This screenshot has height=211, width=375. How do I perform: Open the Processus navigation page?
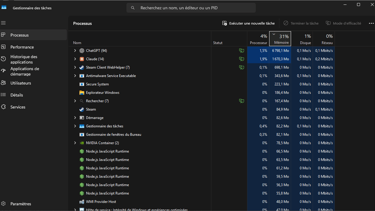click(33, 35)
